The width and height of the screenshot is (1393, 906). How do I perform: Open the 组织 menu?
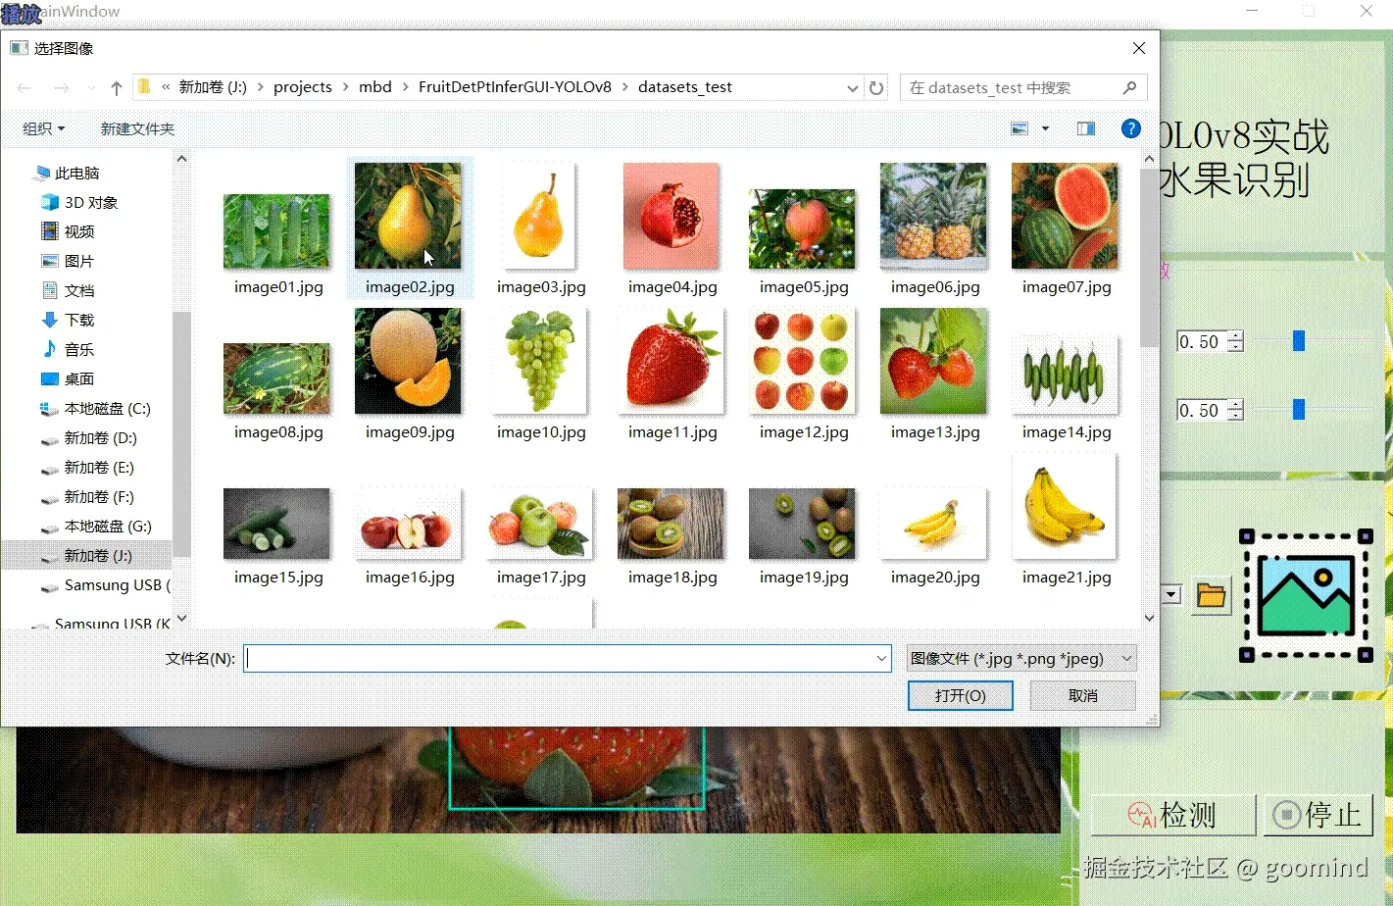point(43,128)
